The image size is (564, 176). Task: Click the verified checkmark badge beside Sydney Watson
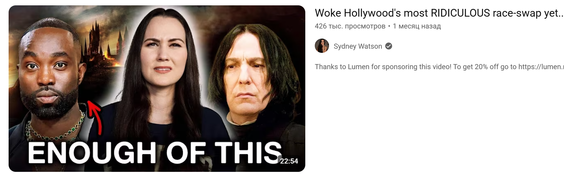click(x=389, y=46)
